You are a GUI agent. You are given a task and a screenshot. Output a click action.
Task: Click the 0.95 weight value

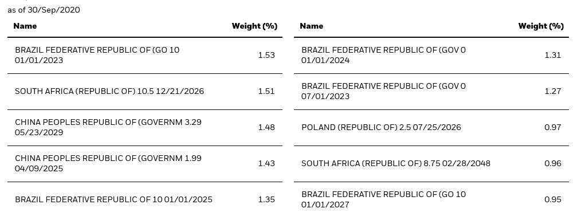(553, 200)
